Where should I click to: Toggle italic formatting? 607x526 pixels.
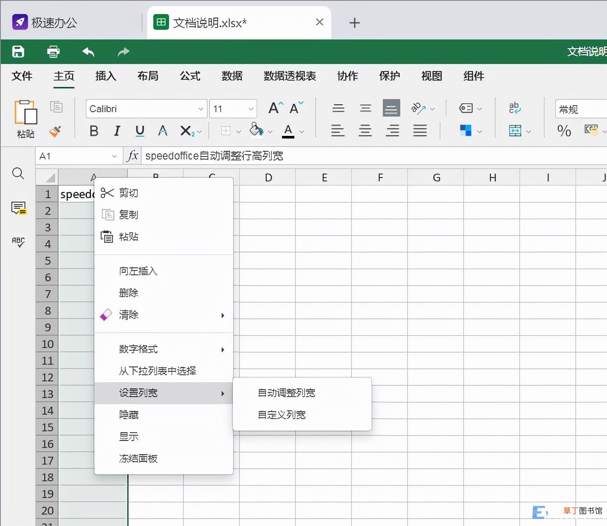[x=117, y=131]
